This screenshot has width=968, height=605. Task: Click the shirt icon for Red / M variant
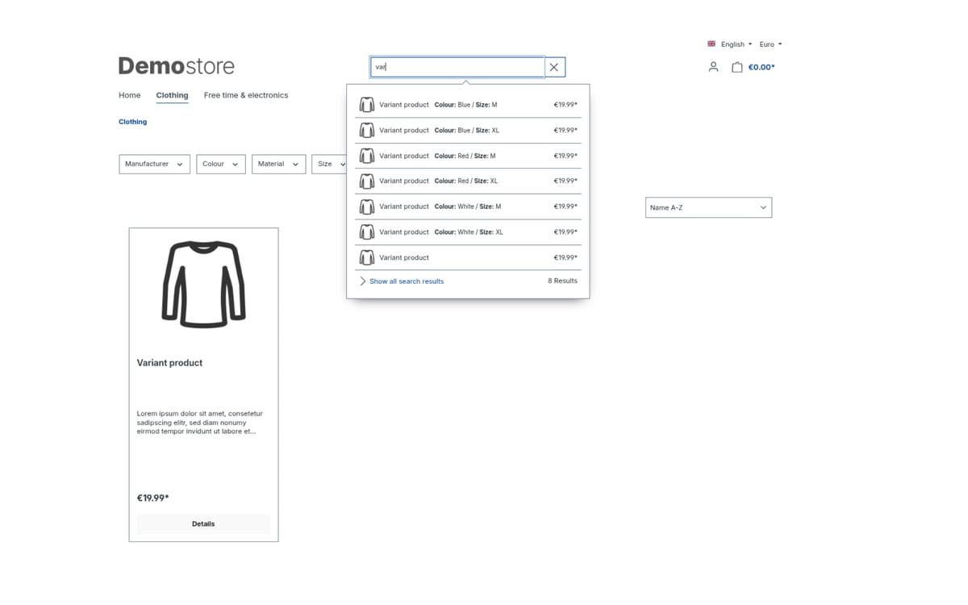coord(366,156)
